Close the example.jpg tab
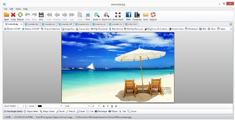The height and width of the screenshot is (120, 235). (21, 24)
